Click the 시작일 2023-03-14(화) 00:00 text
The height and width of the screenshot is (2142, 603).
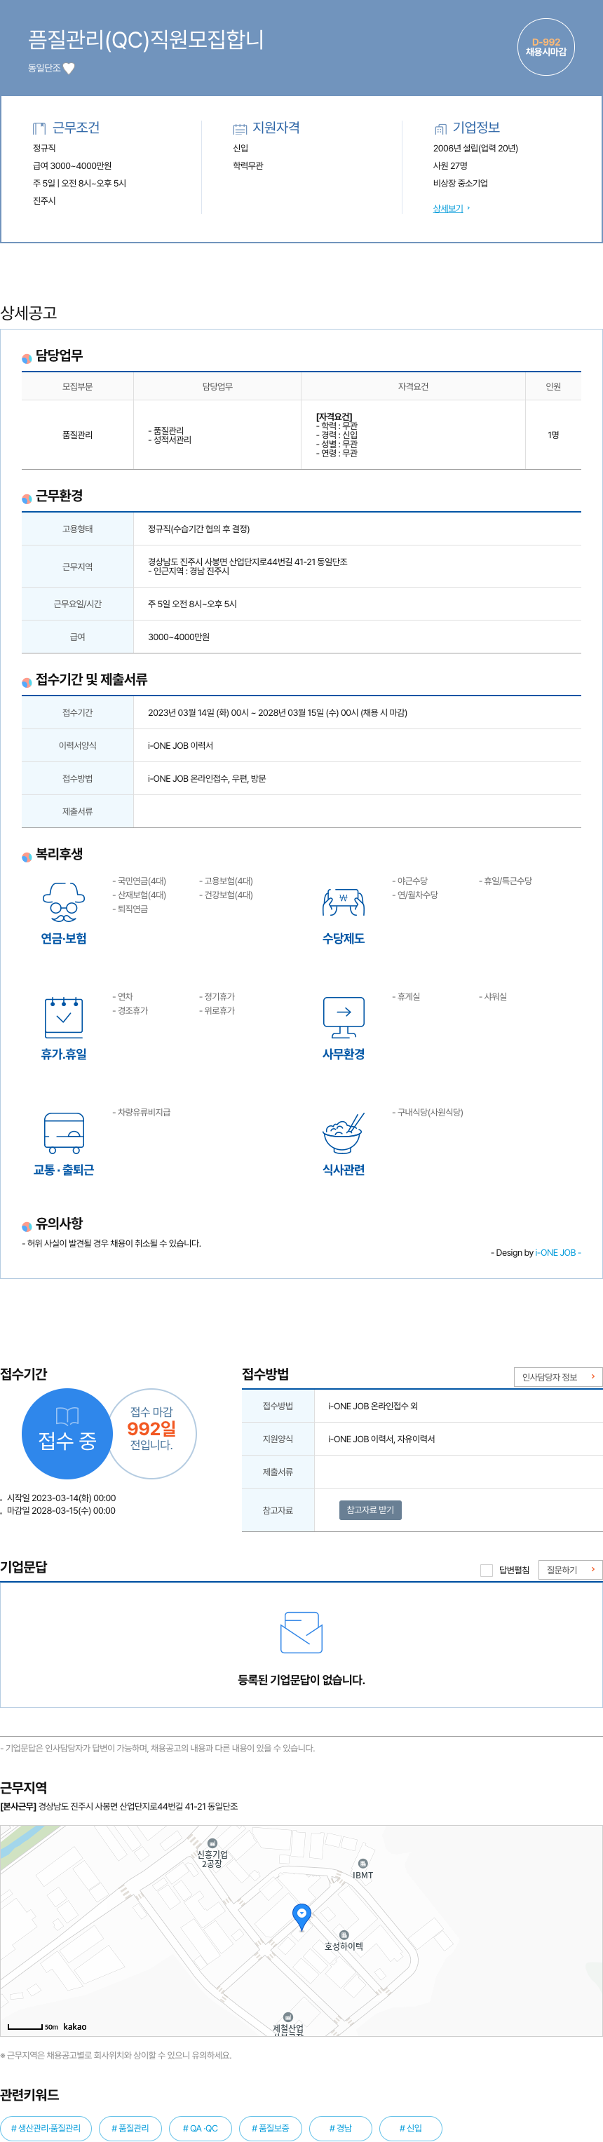(x=61, y=1498)
